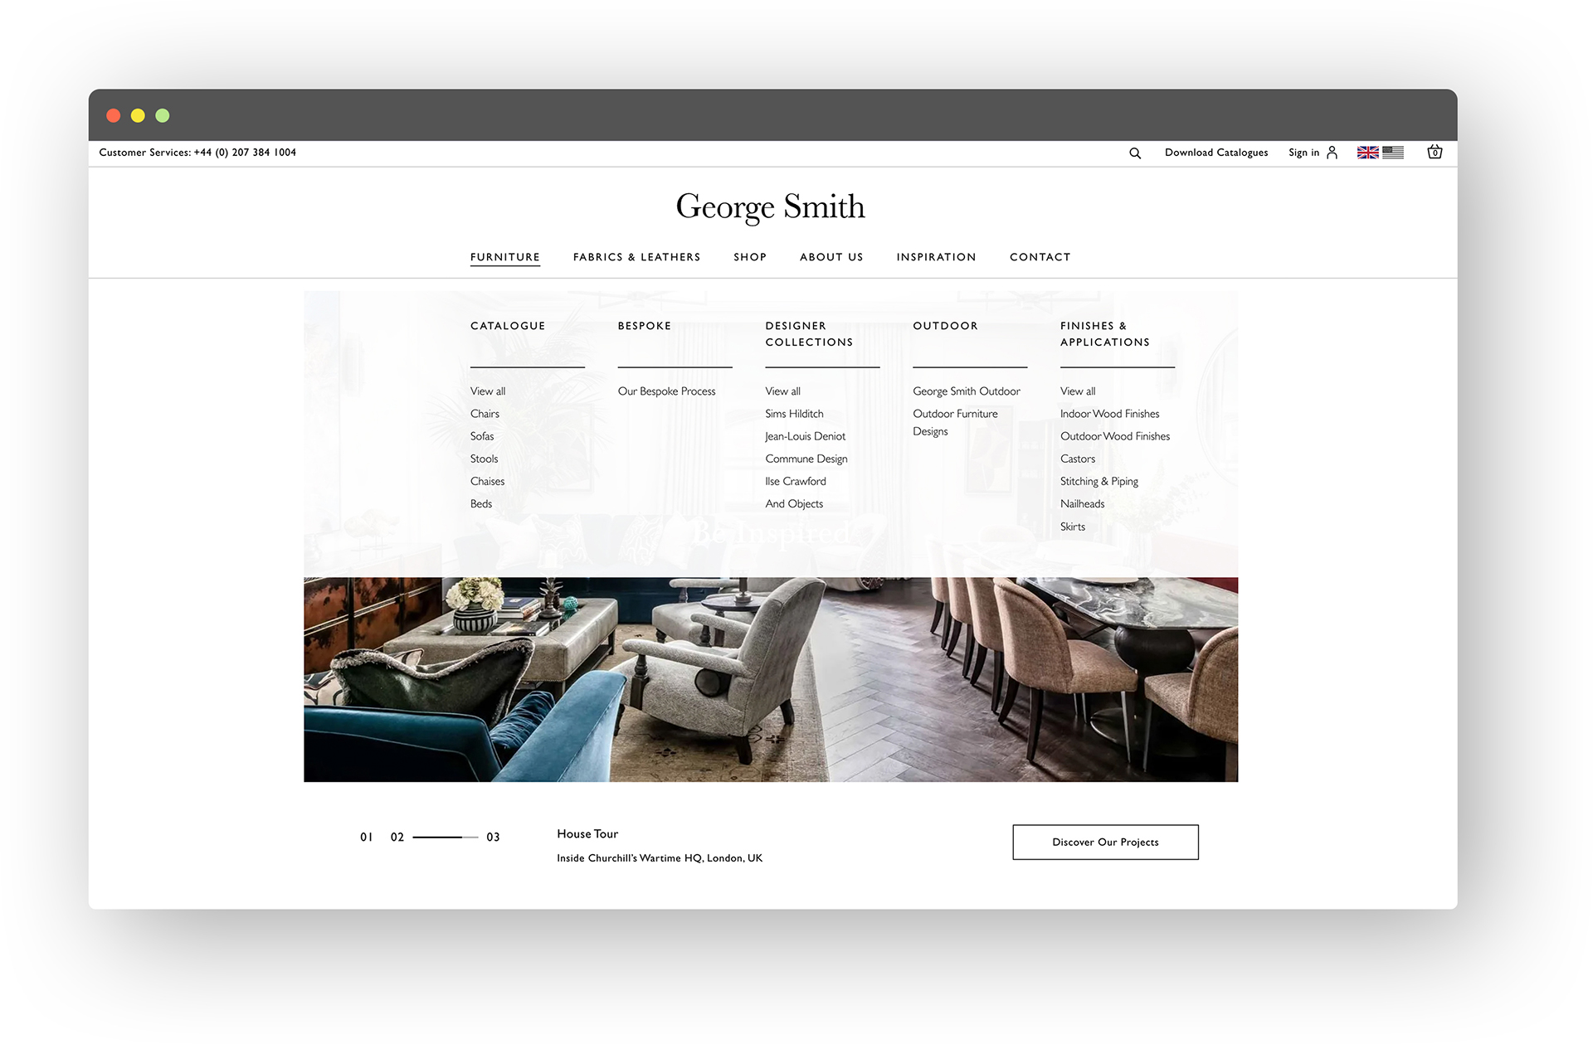Screen dimensions: 1593x1044
Task: Toggle language to US with the flag
Action: [x=1392, y=152]
